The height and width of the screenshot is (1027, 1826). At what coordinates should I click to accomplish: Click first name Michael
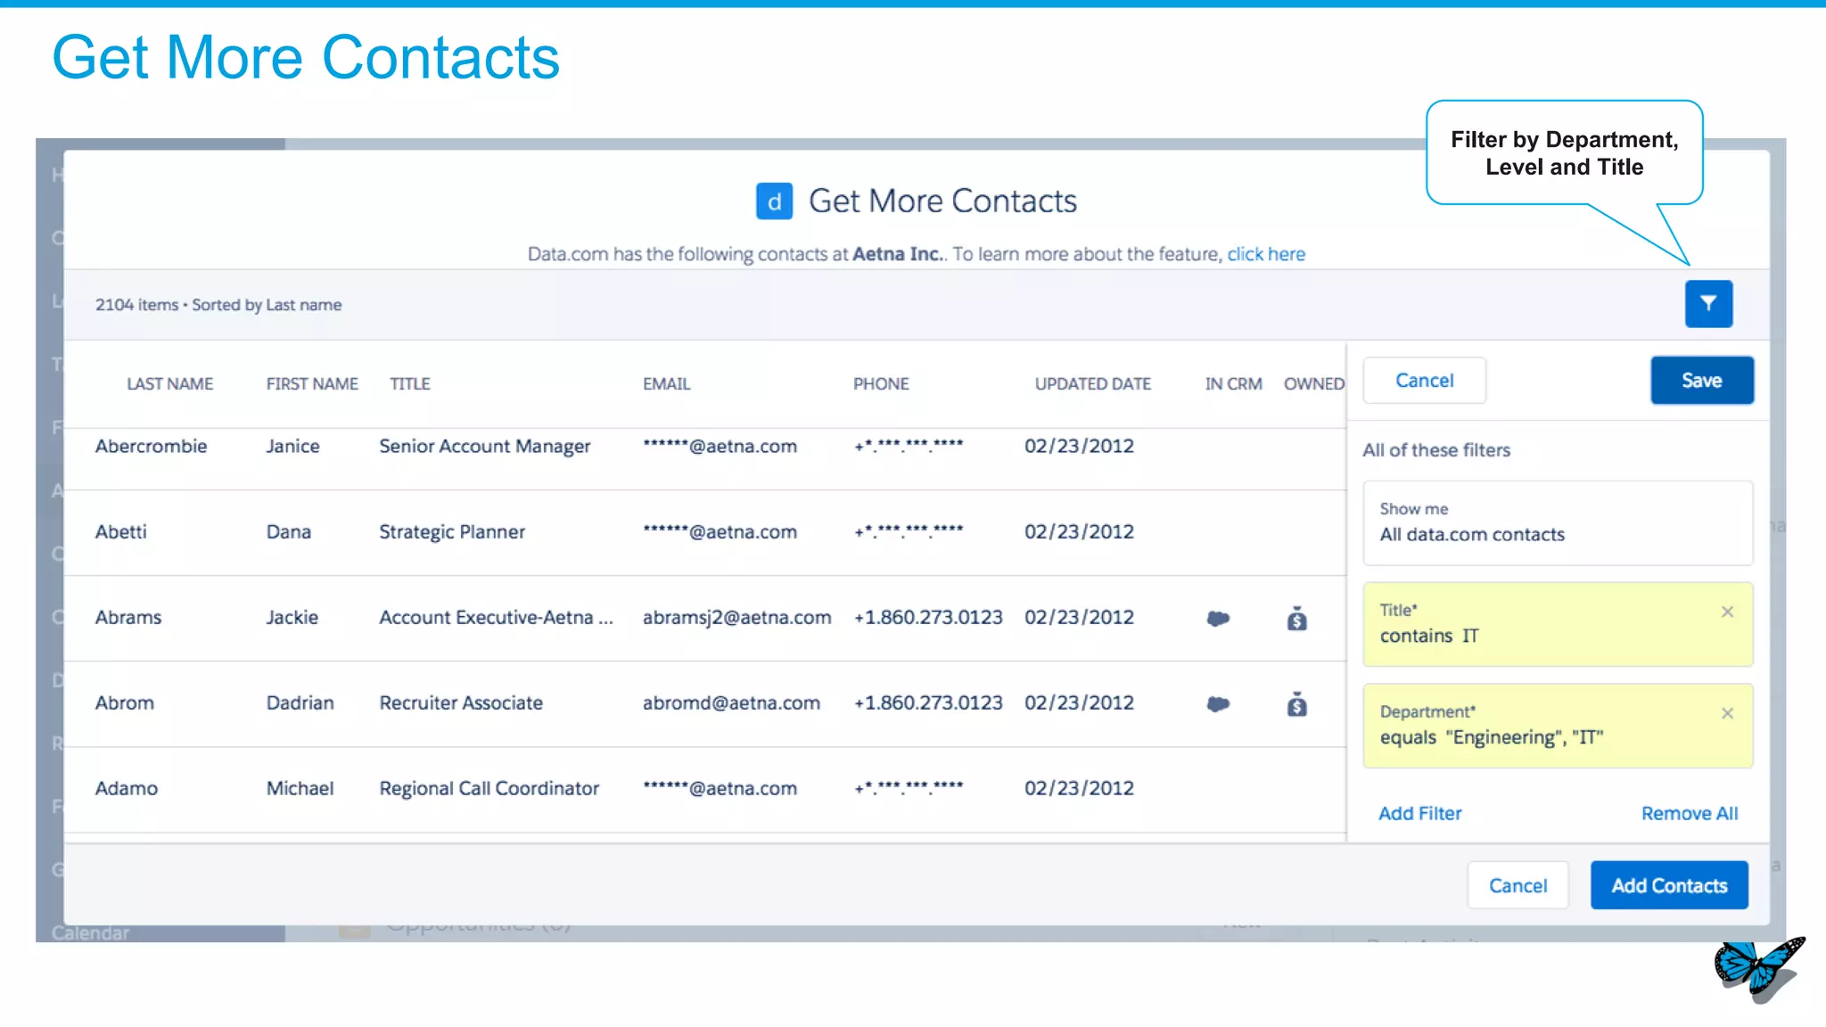pos(300,788)
